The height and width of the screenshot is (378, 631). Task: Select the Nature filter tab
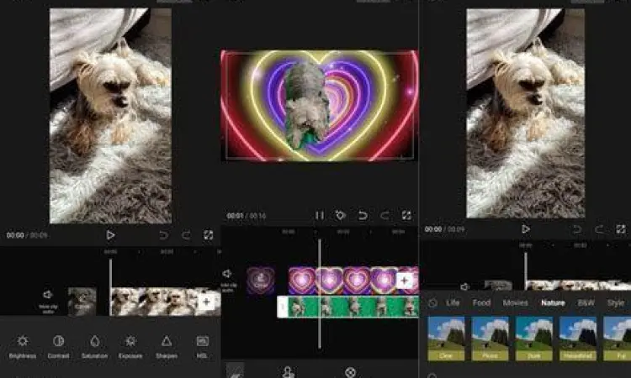click(x=553, y=303)
